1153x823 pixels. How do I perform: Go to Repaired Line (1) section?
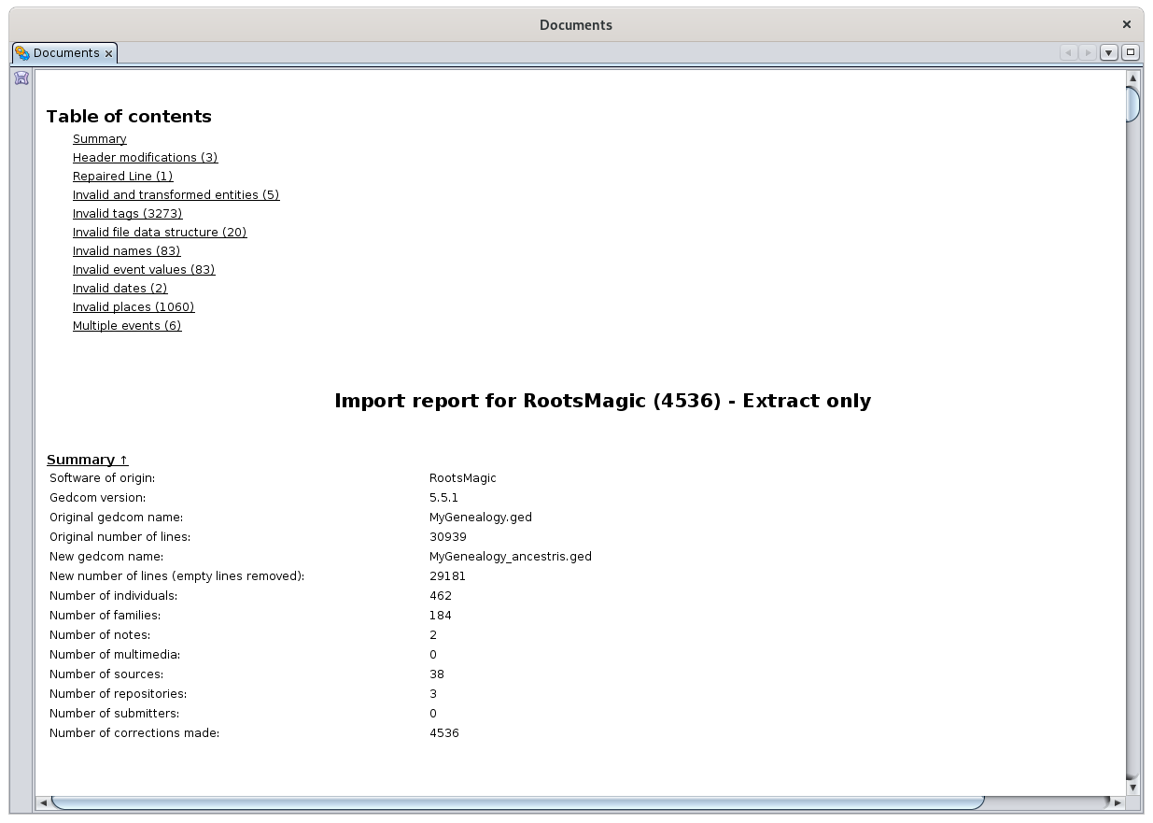[x=123, y=177]
